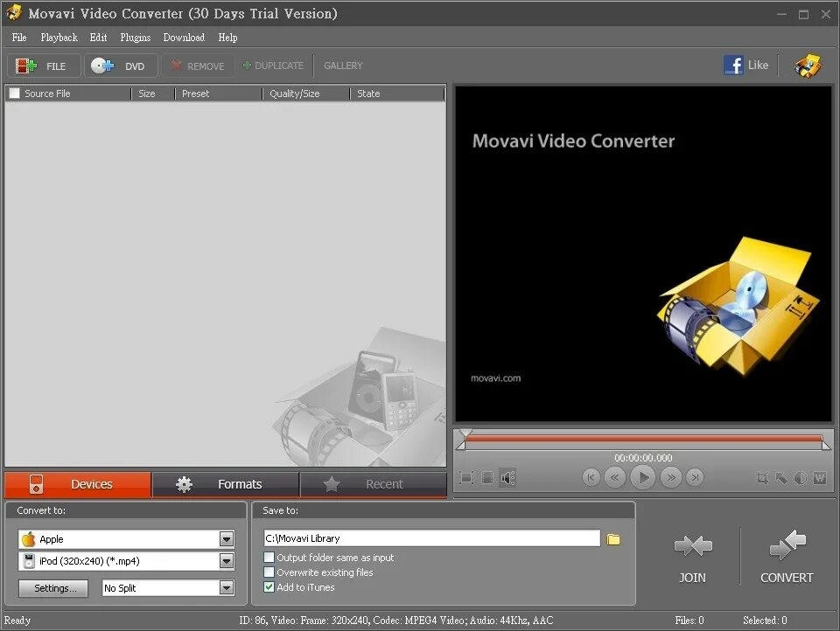The height and width of the screenshot is (631, 840).
Task: Click the State column header
Action: pyautogui.click(x=397, y=94)
